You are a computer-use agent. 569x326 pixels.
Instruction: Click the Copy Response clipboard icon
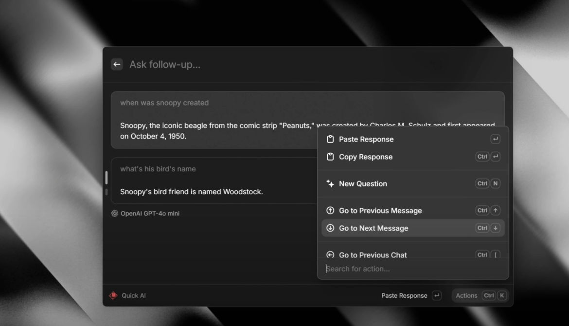330,157
